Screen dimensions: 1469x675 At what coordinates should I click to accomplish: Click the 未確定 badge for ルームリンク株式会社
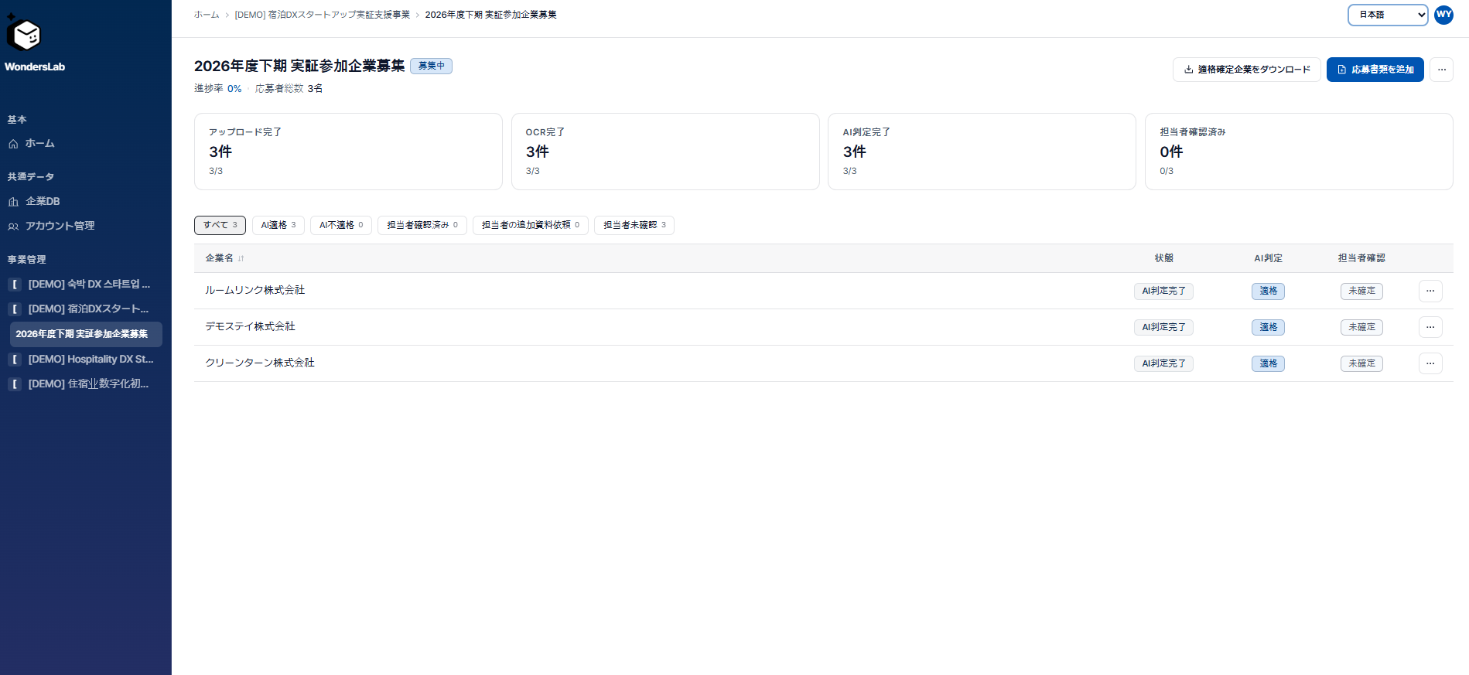(1361, 291)
